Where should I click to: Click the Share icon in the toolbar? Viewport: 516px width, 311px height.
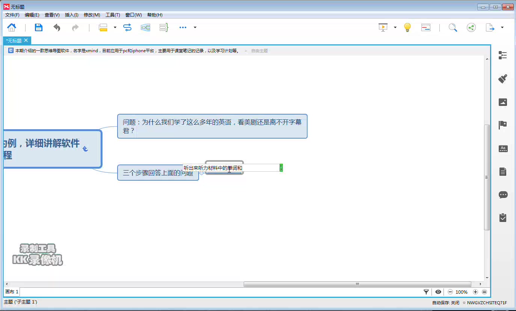tap(471, 27)
